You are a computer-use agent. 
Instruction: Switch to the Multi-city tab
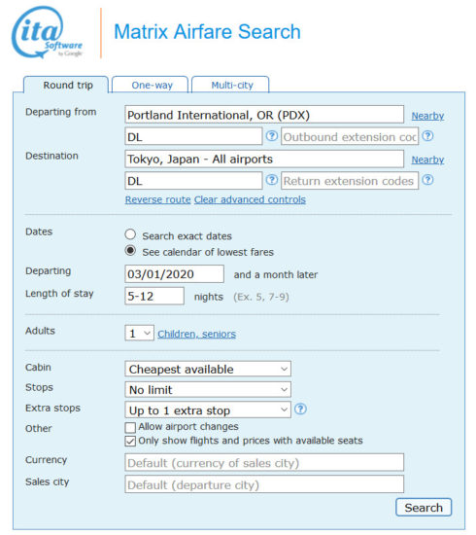[230, 85]
